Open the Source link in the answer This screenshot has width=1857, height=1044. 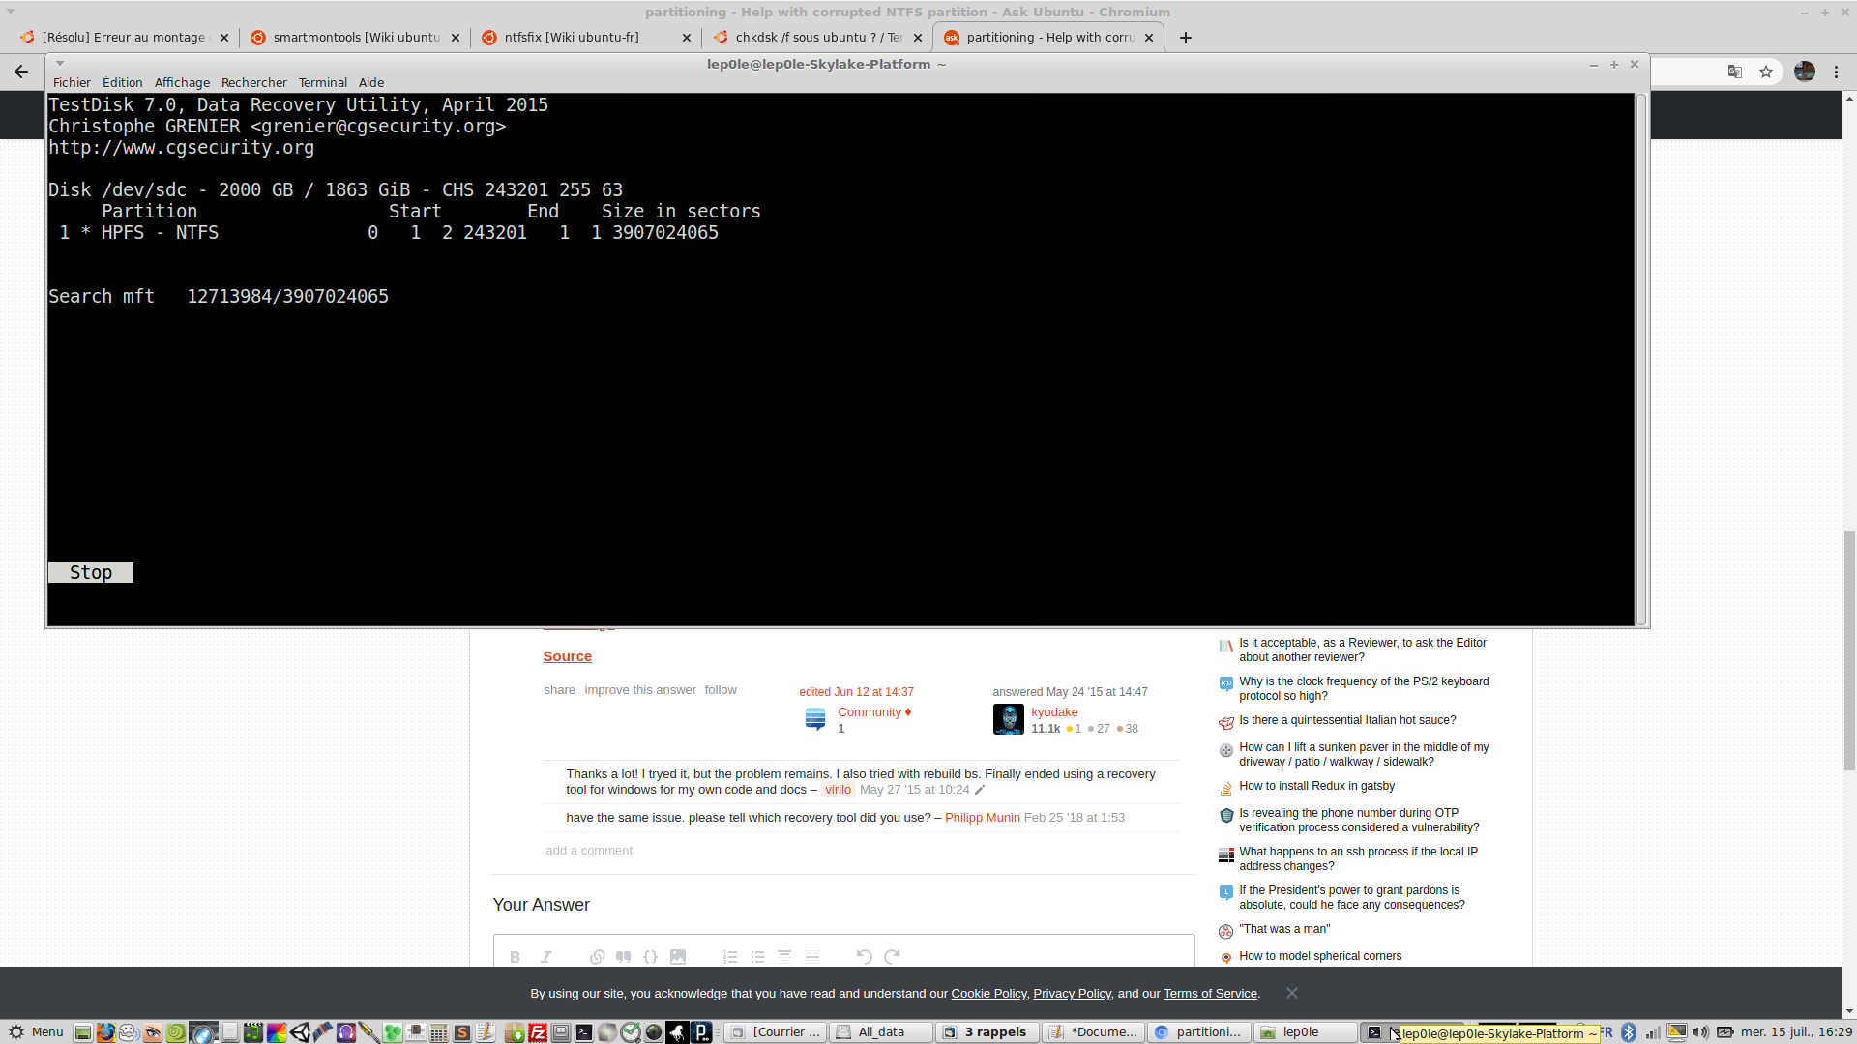[x=567, y=656]
